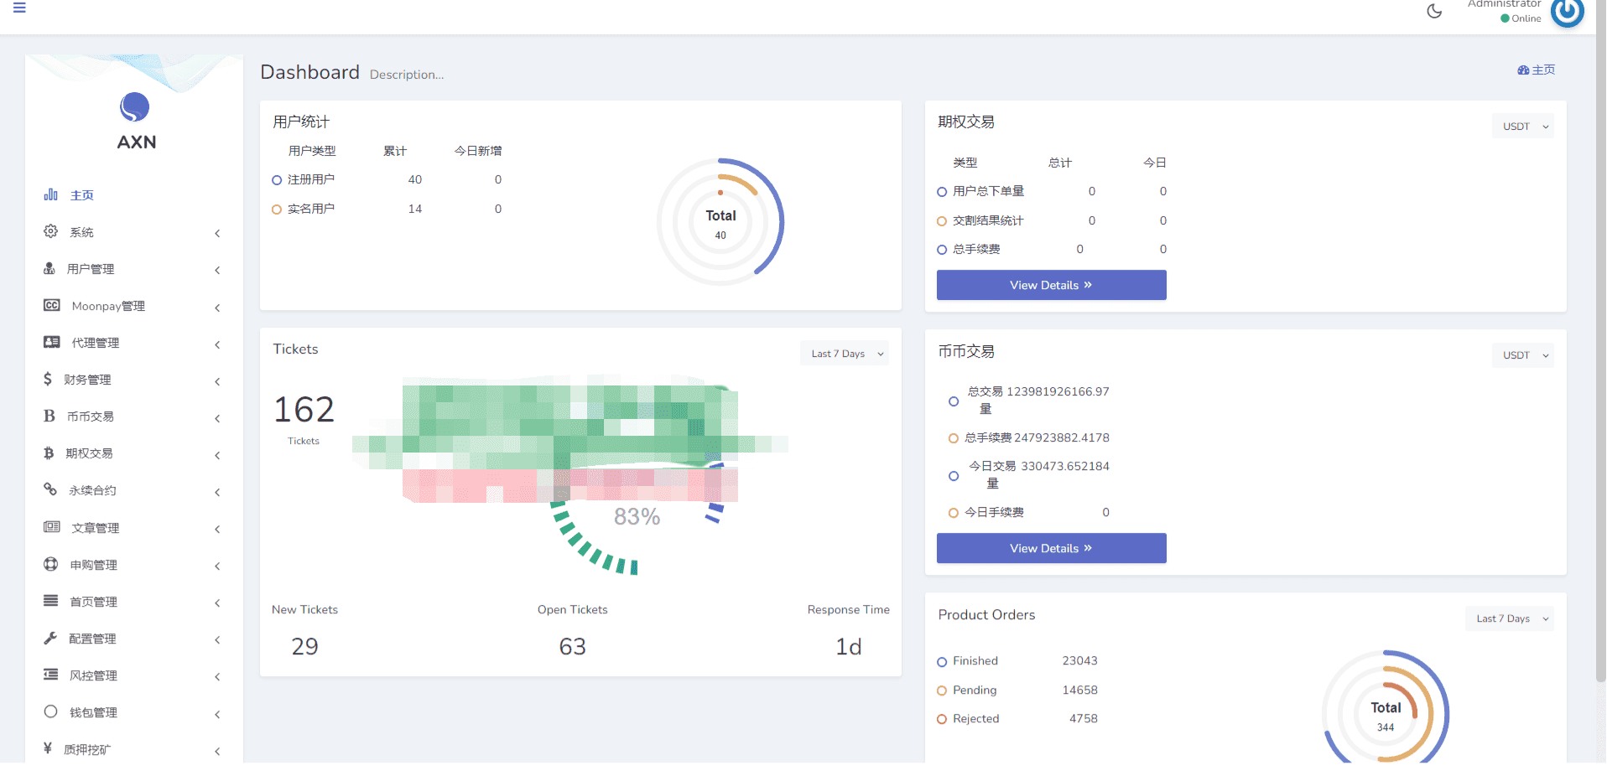Click the 配置管理 wrench icon
This screenshot has width=1607, height=776.
coord(50,638)
